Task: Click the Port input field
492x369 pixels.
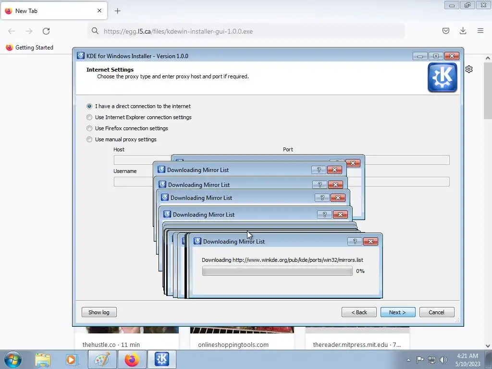Action: tap(407, 160)
